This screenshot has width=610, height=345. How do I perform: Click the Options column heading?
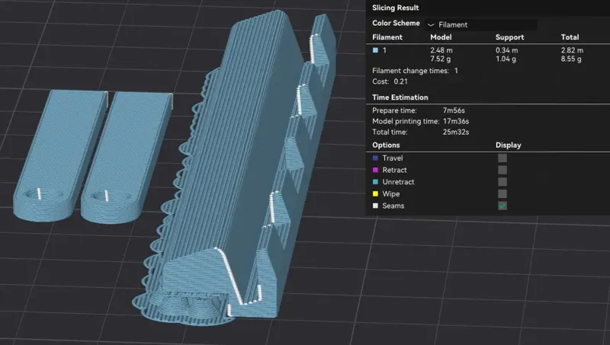386,145
